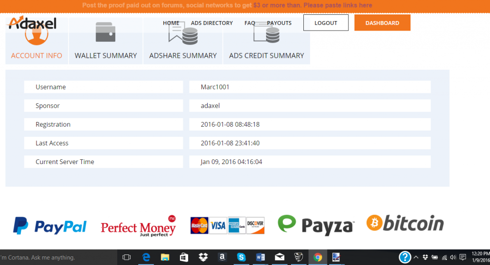Image resolution: width=490 pixels, height=265 pixels.
Task: Open the FAQ page
Action: tap(250, 23)
